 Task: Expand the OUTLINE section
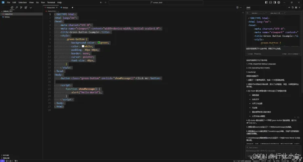coord(21,155)
